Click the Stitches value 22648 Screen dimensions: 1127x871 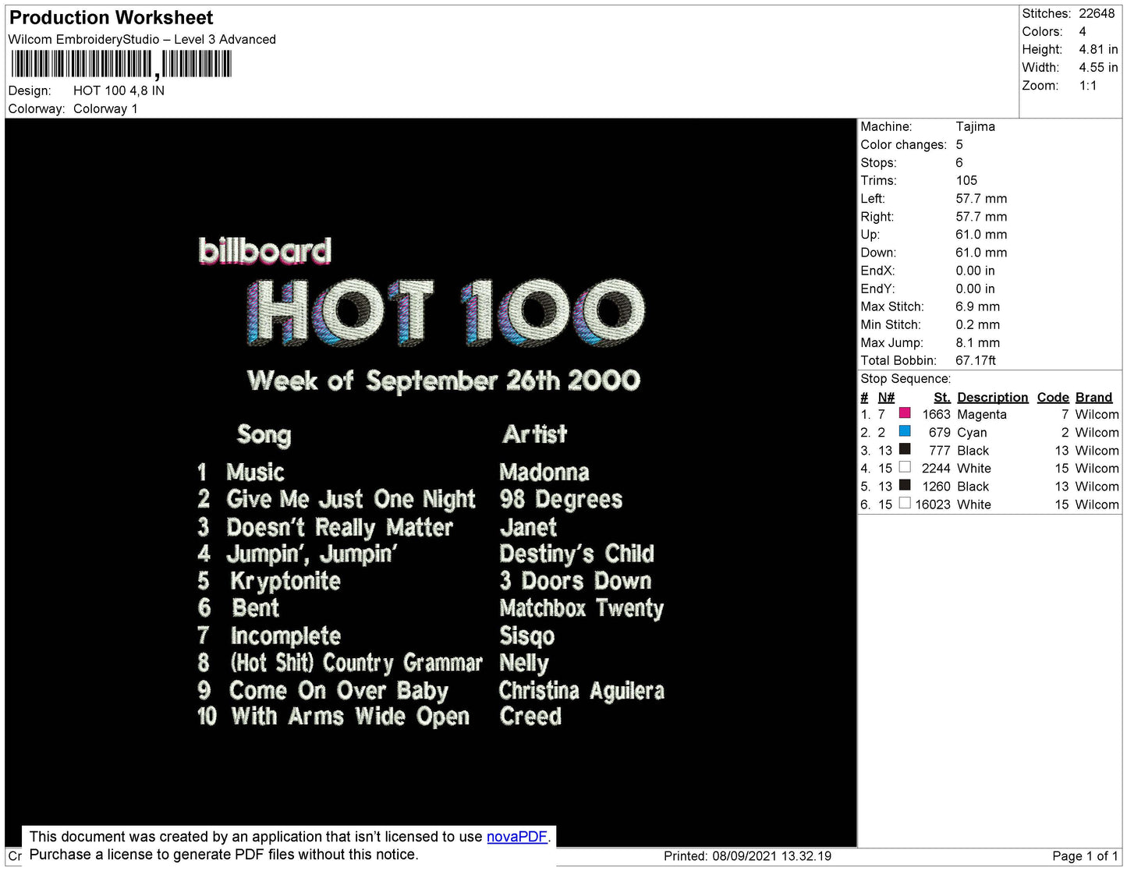click(1097, 14)
